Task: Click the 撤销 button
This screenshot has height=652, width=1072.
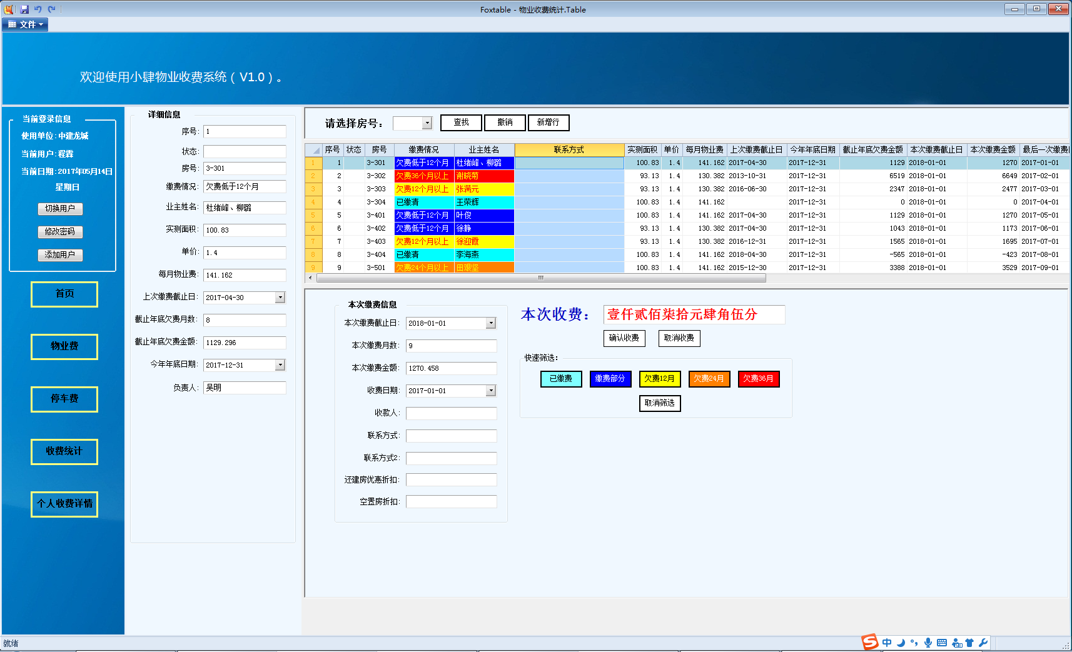Action: (505, 123)
